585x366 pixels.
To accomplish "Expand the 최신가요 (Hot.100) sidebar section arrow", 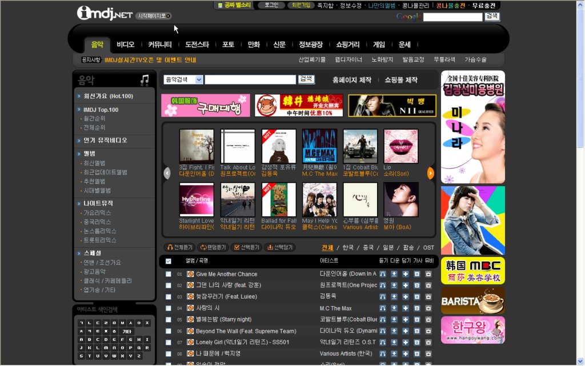I will [79, 96].
